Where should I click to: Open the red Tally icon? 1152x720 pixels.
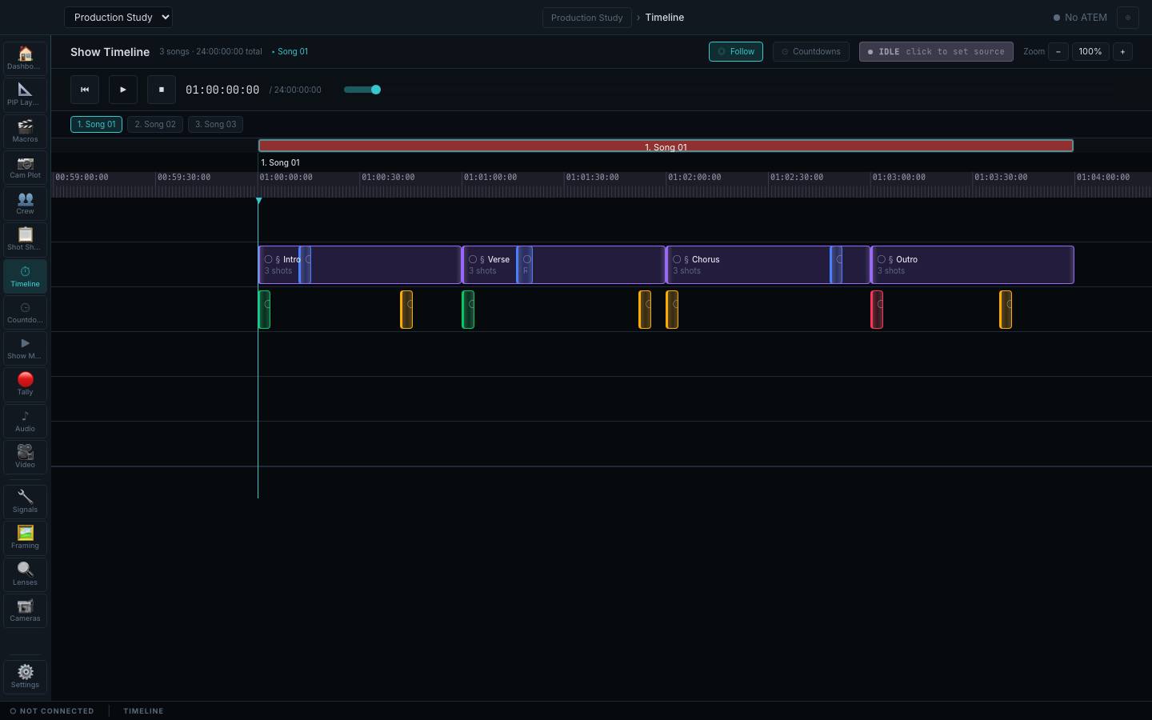(x=25, y=384)
